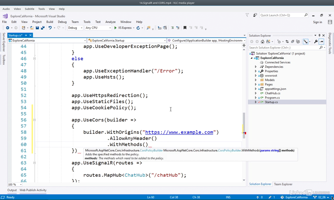The image size is (334, 200).
Task: Open the Output window tab
Action: (x=12, y=190)
